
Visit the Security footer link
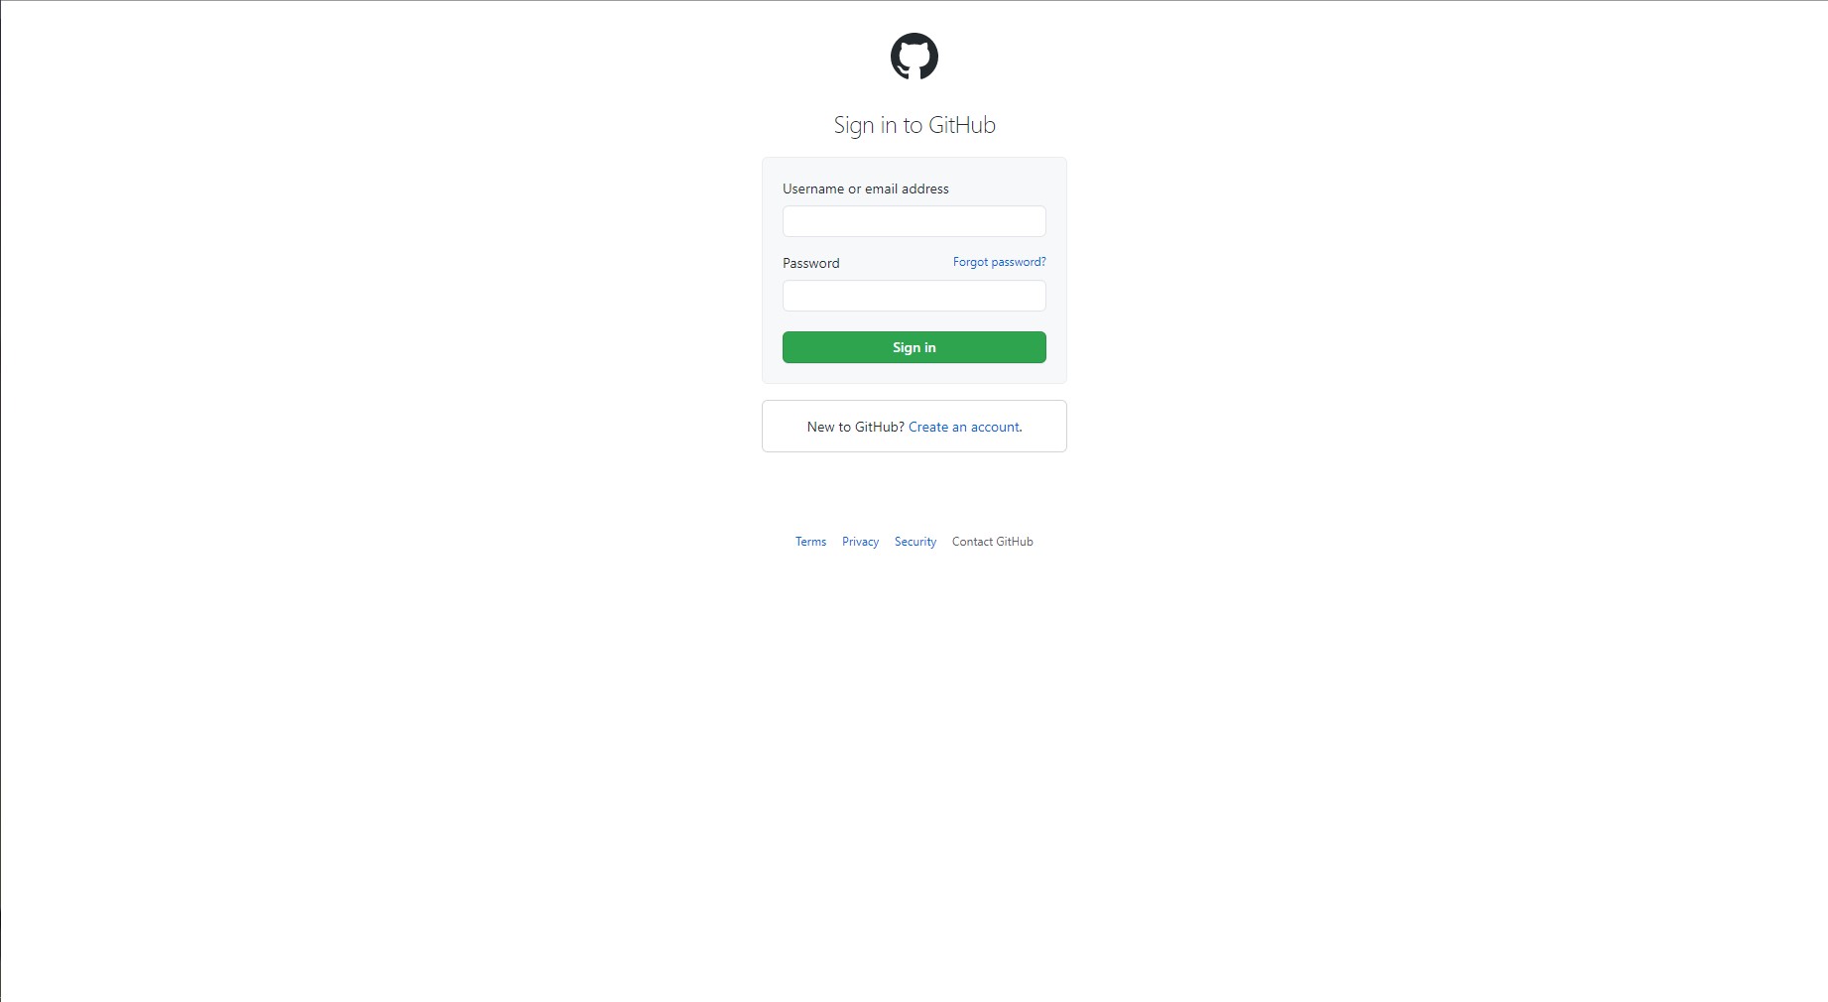point(914,542)
